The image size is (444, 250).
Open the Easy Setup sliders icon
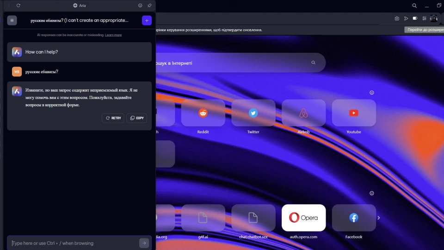click(424, 19)
